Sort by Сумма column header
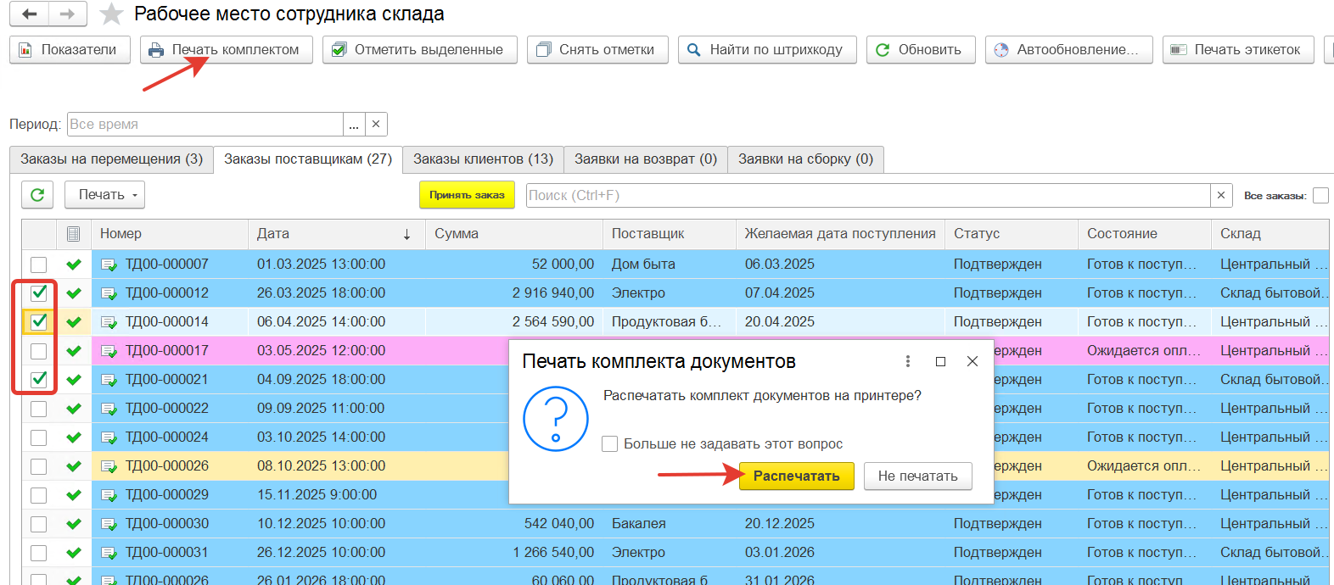The image size is (1334, 585). (x=514, y=234)
